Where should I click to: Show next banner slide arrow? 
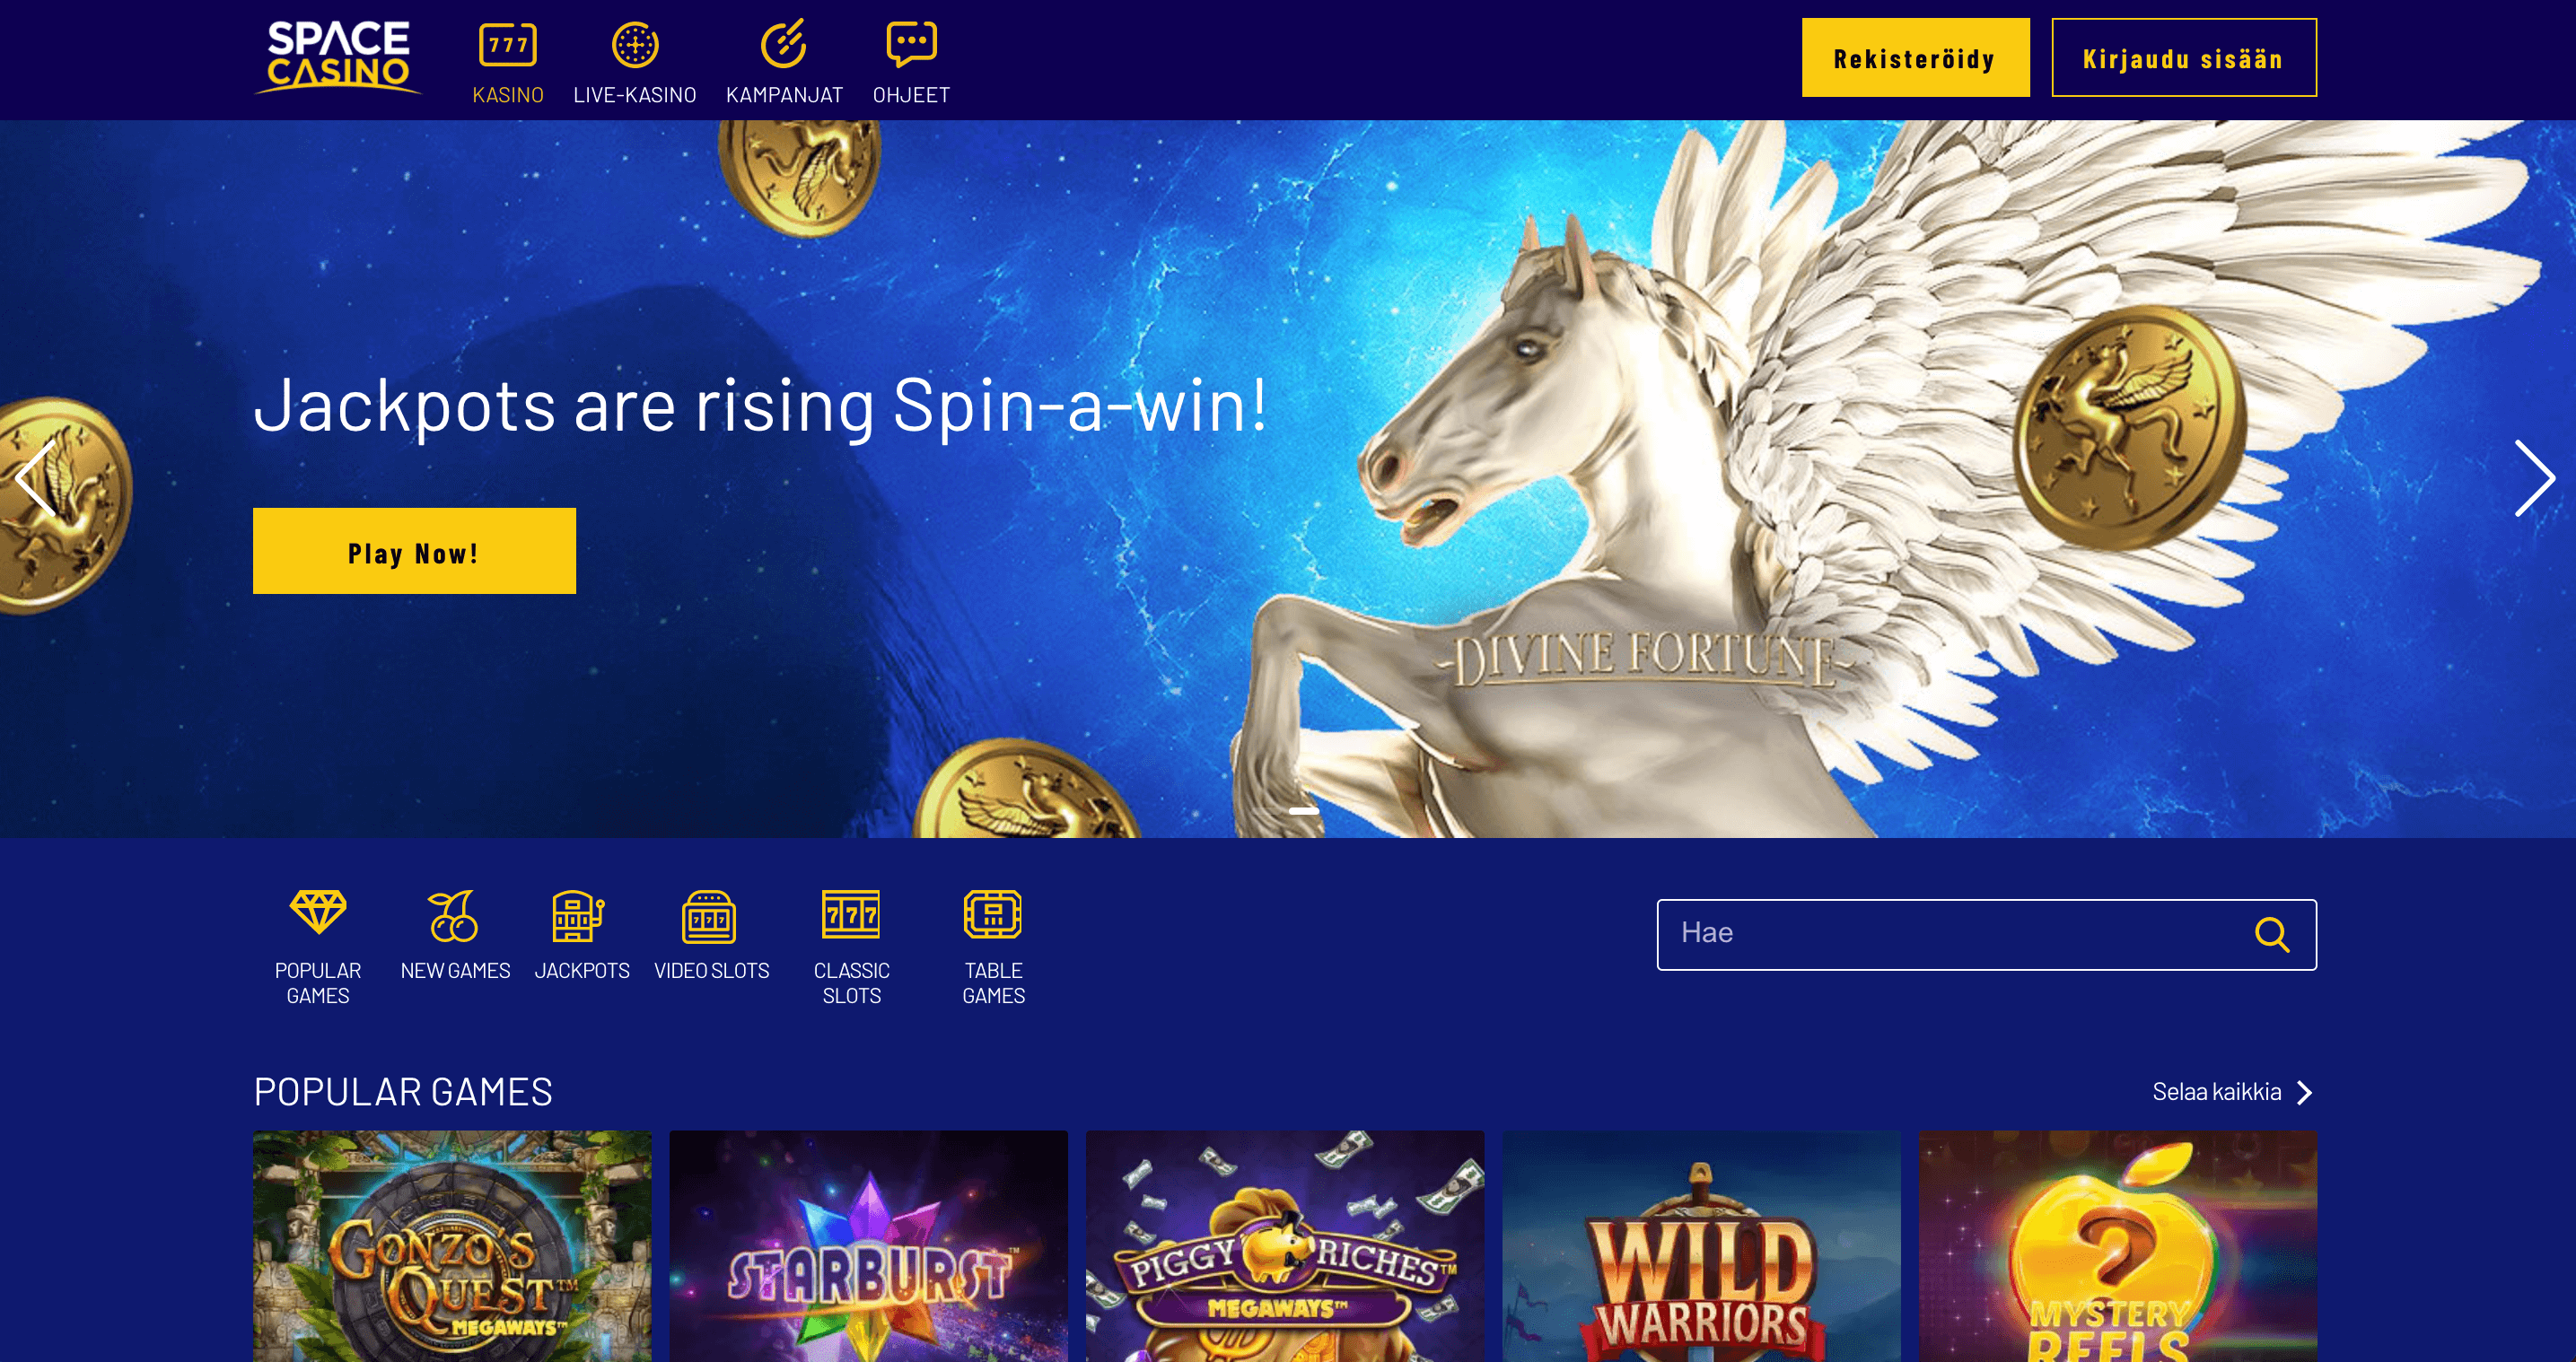tap(2534, 478)
